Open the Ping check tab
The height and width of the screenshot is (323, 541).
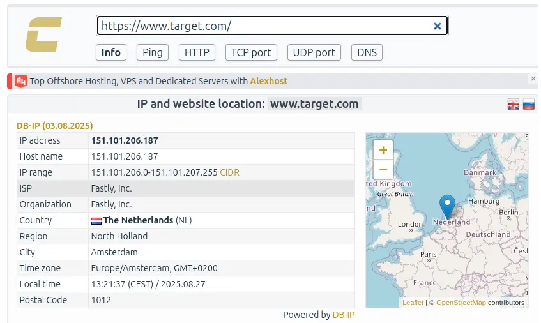coord(152,52)
